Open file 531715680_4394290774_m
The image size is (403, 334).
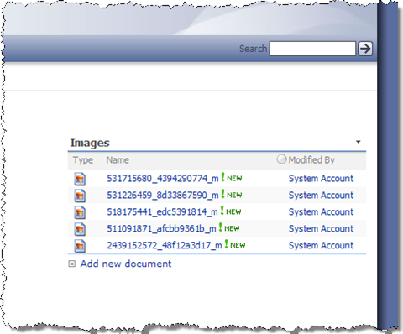pyautogui.click(x=163, y=179)
